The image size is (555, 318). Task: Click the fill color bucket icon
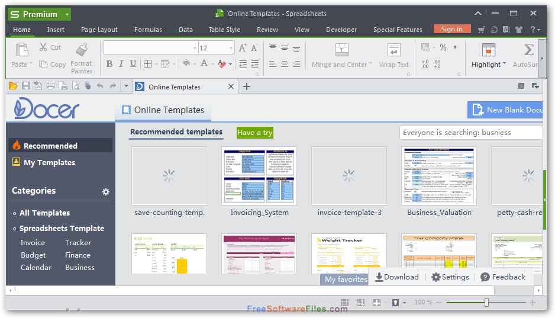click(186, 63)
